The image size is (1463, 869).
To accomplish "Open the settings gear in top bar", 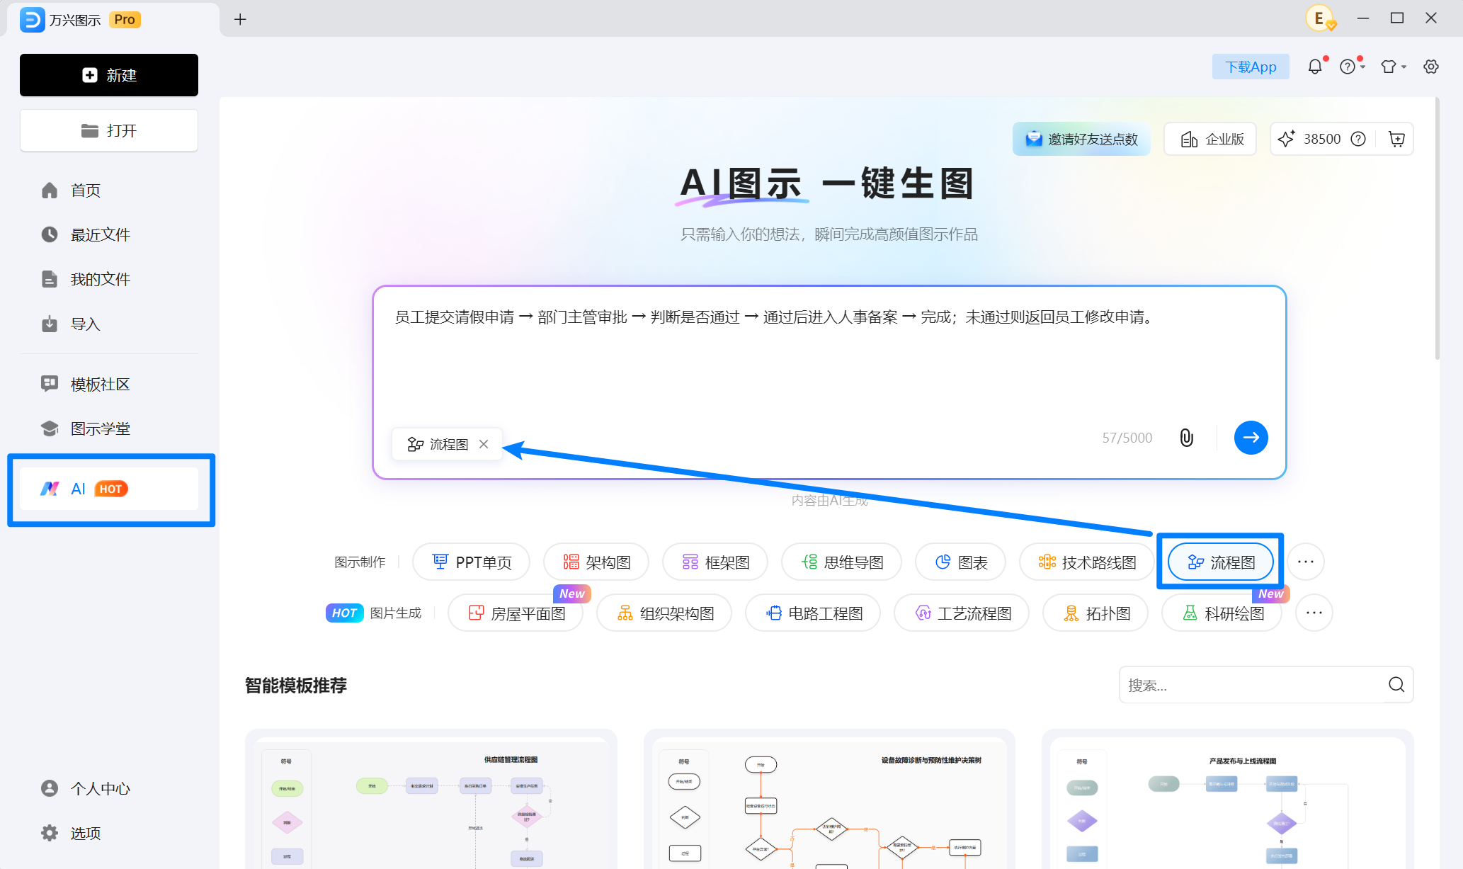I will [1431, 67].
